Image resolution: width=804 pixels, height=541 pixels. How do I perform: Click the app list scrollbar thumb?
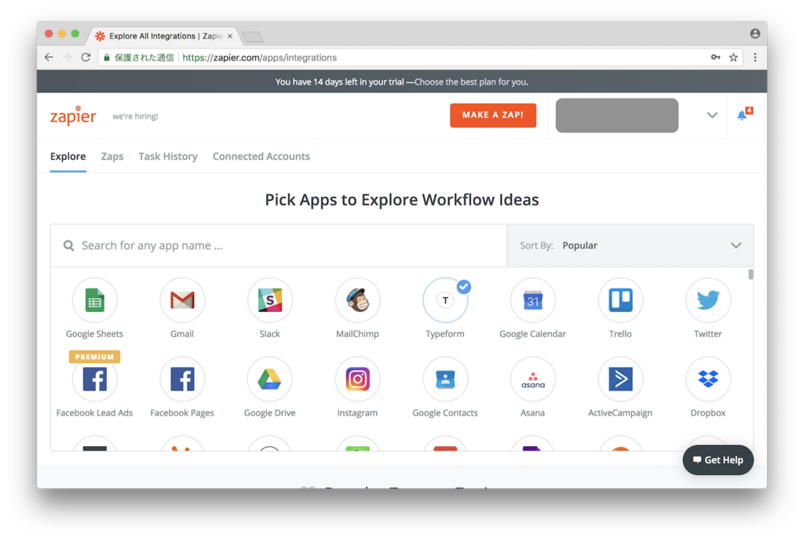click(x=751, y=274)
